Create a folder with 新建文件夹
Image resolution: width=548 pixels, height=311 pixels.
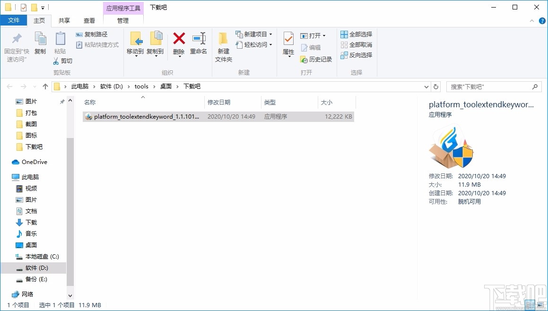click(x=223, y=47)
